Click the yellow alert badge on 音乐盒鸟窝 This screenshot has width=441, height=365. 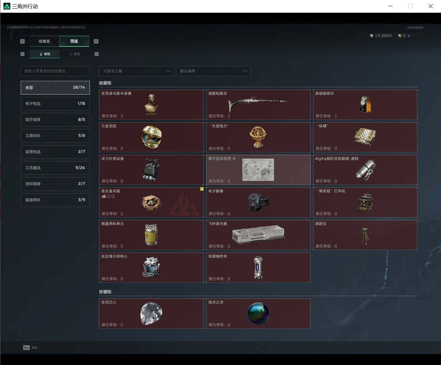coord(202,189)
